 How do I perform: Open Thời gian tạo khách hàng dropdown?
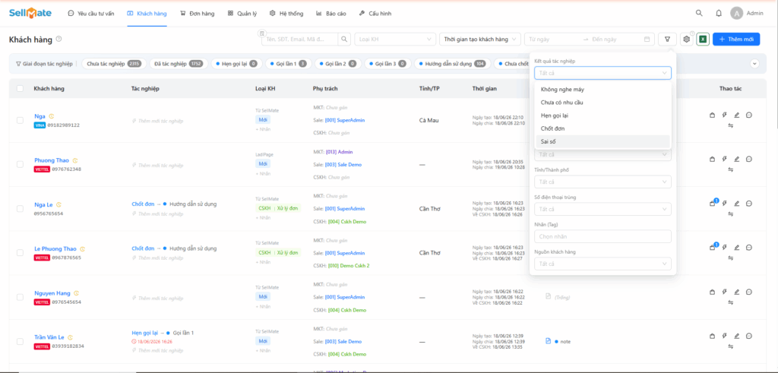[x=480, y=40]
